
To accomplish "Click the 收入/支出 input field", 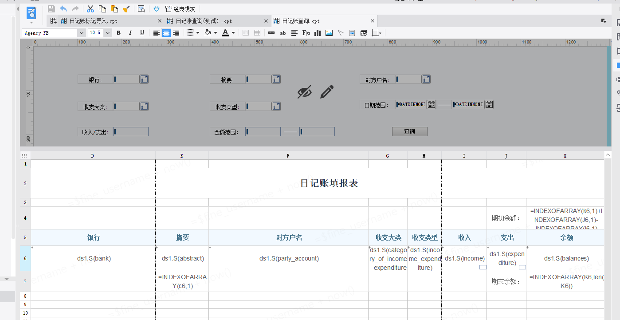I will pos(130,132).
